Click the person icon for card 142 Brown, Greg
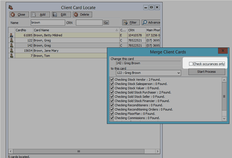This screenshot has width=232, height=158. pos(12,45)
